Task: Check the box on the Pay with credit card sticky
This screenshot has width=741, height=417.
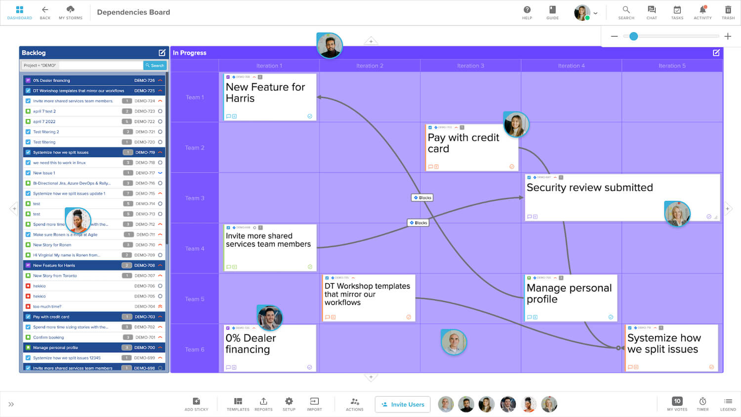Action: (x=430, y=127)
